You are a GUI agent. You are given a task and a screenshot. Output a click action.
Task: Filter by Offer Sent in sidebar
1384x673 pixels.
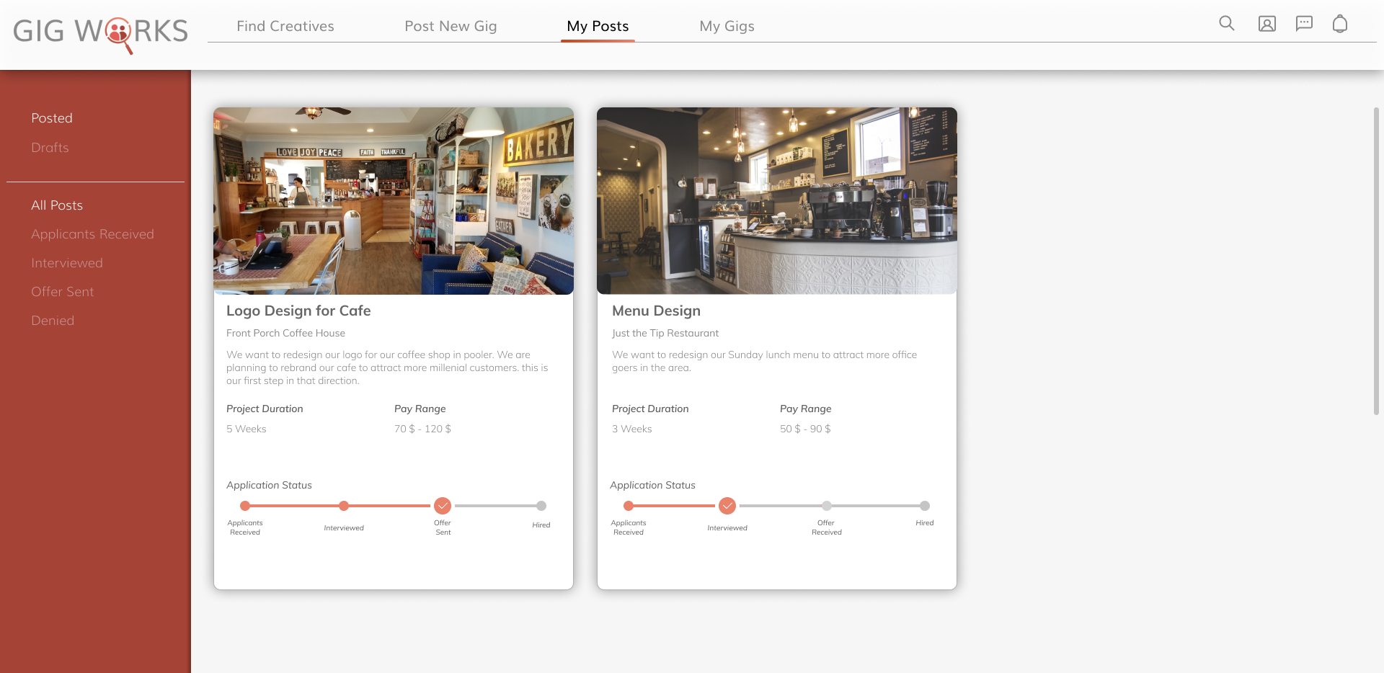63,292
